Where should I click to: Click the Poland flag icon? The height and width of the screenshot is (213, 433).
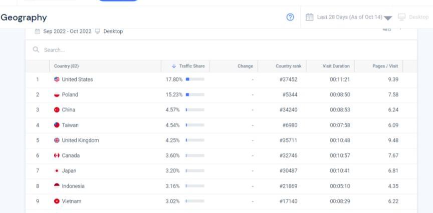pyautogui.click(x=57, y=94)
